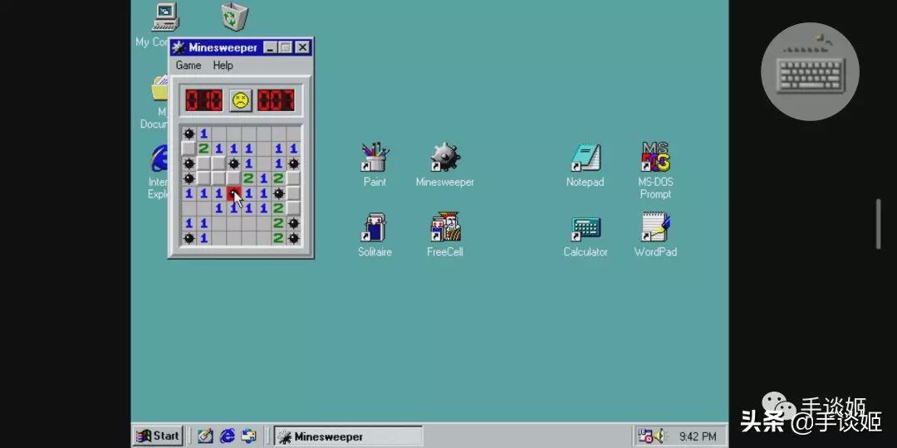Open the Game menu in Minesweeper
Screen dimensions: 897x448
point(189,66)
